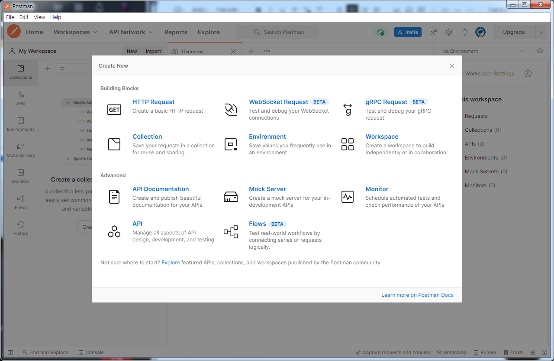The height and width of the screenshot is (361, 554).
Task: Select the Mock Server icon in dialog
Action: (x=231, y=197)
